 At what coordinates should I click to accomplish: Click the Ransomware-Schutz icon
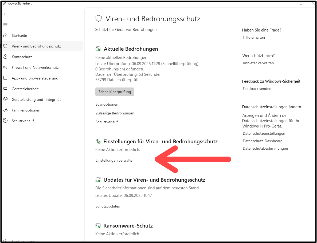pos(98,225)
